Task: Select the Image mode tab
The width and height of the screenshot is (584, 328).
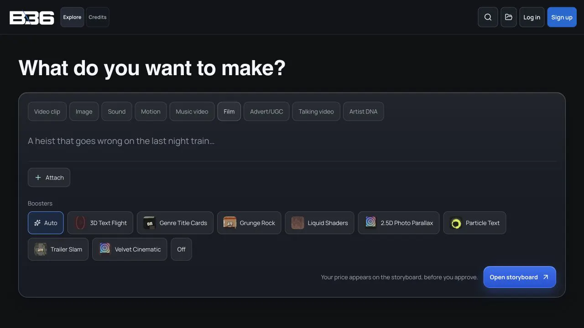Action: (x=84, y=112)
